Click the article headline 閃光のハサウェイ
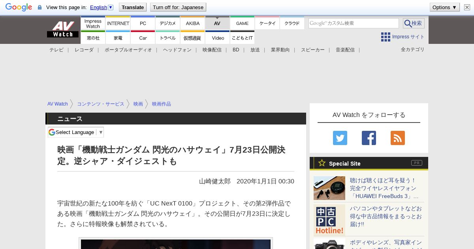Image resolution: width=474 pixels, height=249 pixels. (171, 155)
